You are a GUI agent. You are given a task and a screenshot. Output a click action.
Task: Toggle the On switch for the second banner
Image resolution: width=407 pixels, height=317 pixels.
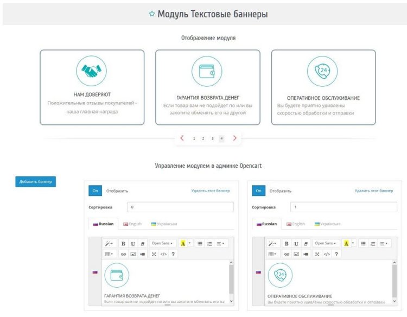pos(259,191)
